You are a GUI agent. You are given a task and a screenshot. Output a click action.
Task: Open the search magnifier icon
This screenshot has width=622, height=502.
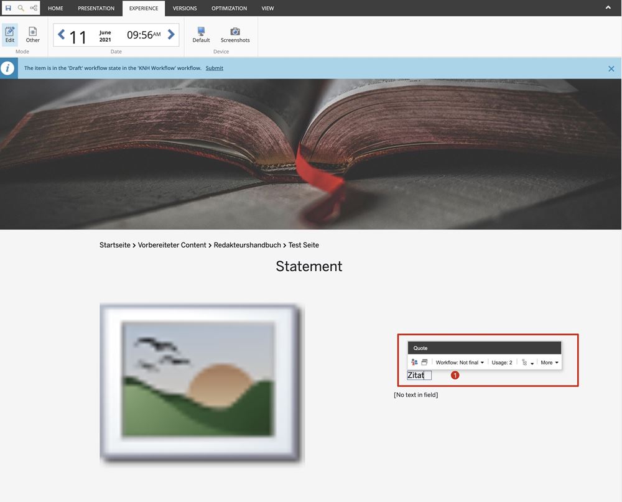(x=21, y=8)
